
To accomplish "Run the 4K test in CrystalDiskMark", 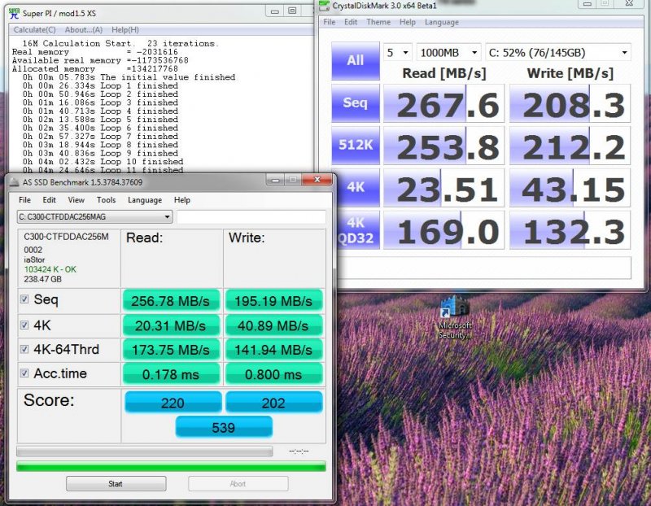I will pyautogui.click(x=356, y=188).
